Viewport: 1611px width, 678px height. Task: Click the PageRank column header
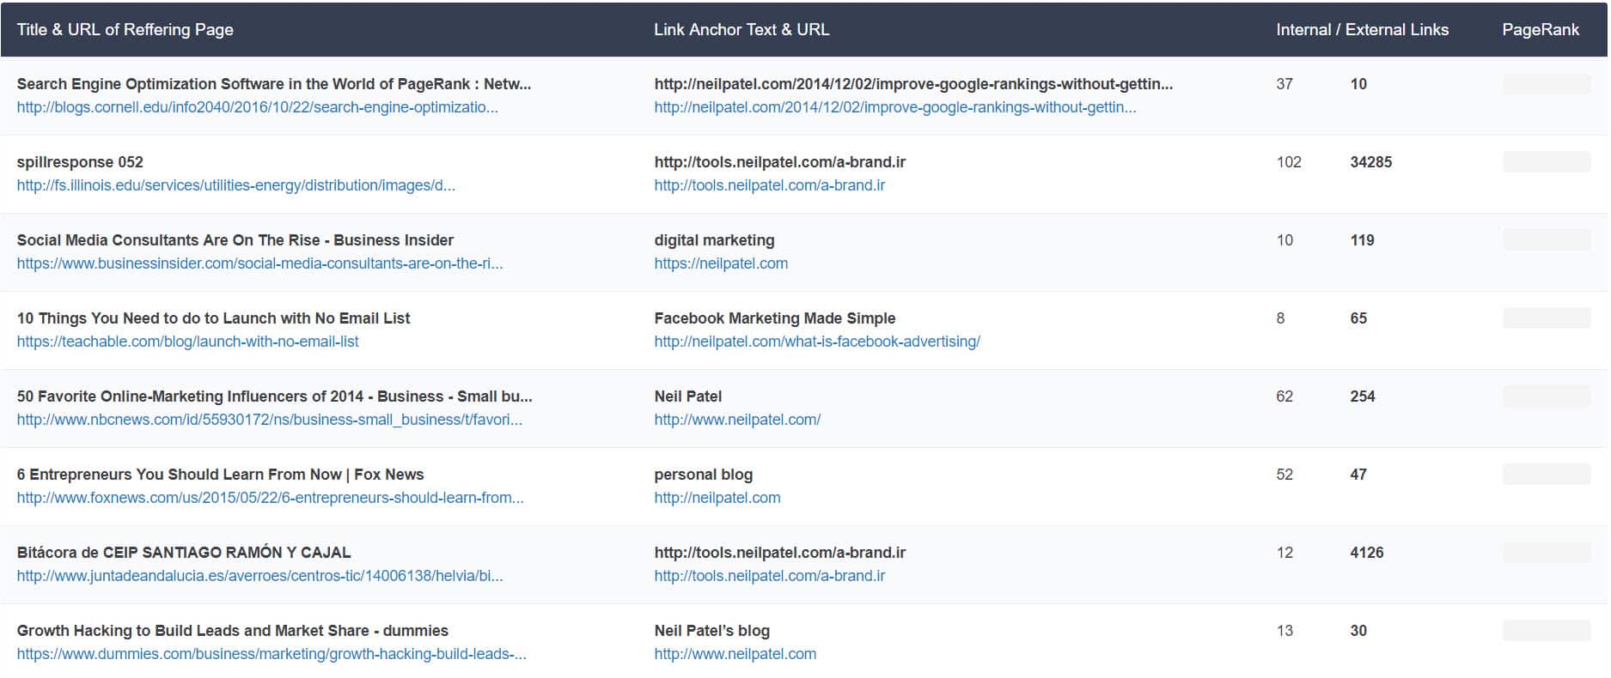1541,29
